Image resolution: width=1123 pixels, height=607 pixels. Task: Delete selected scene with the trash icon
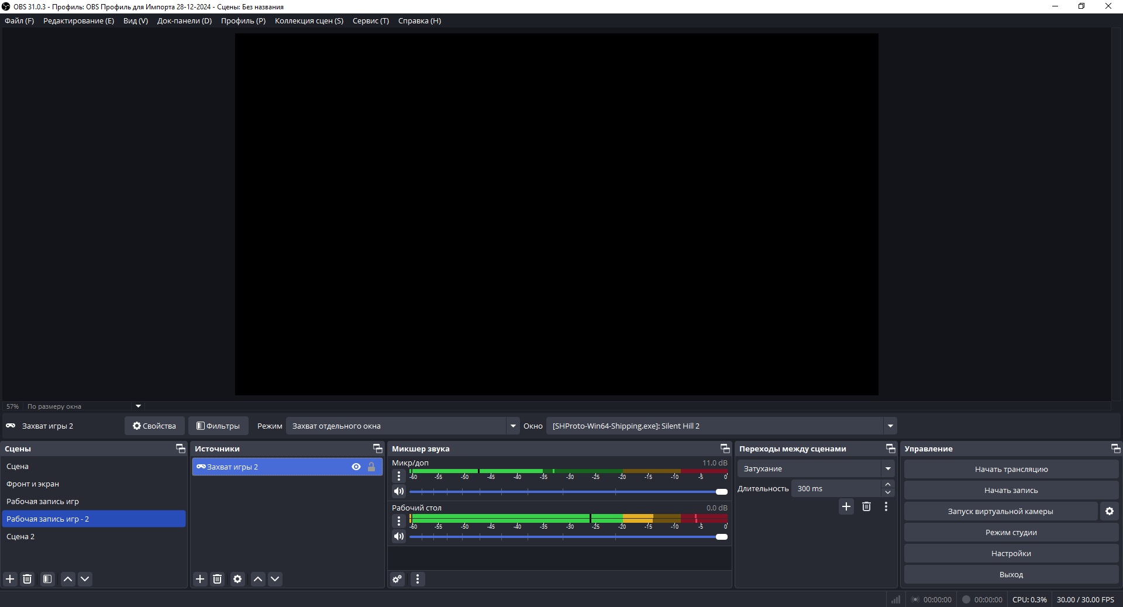click(27, 579)
